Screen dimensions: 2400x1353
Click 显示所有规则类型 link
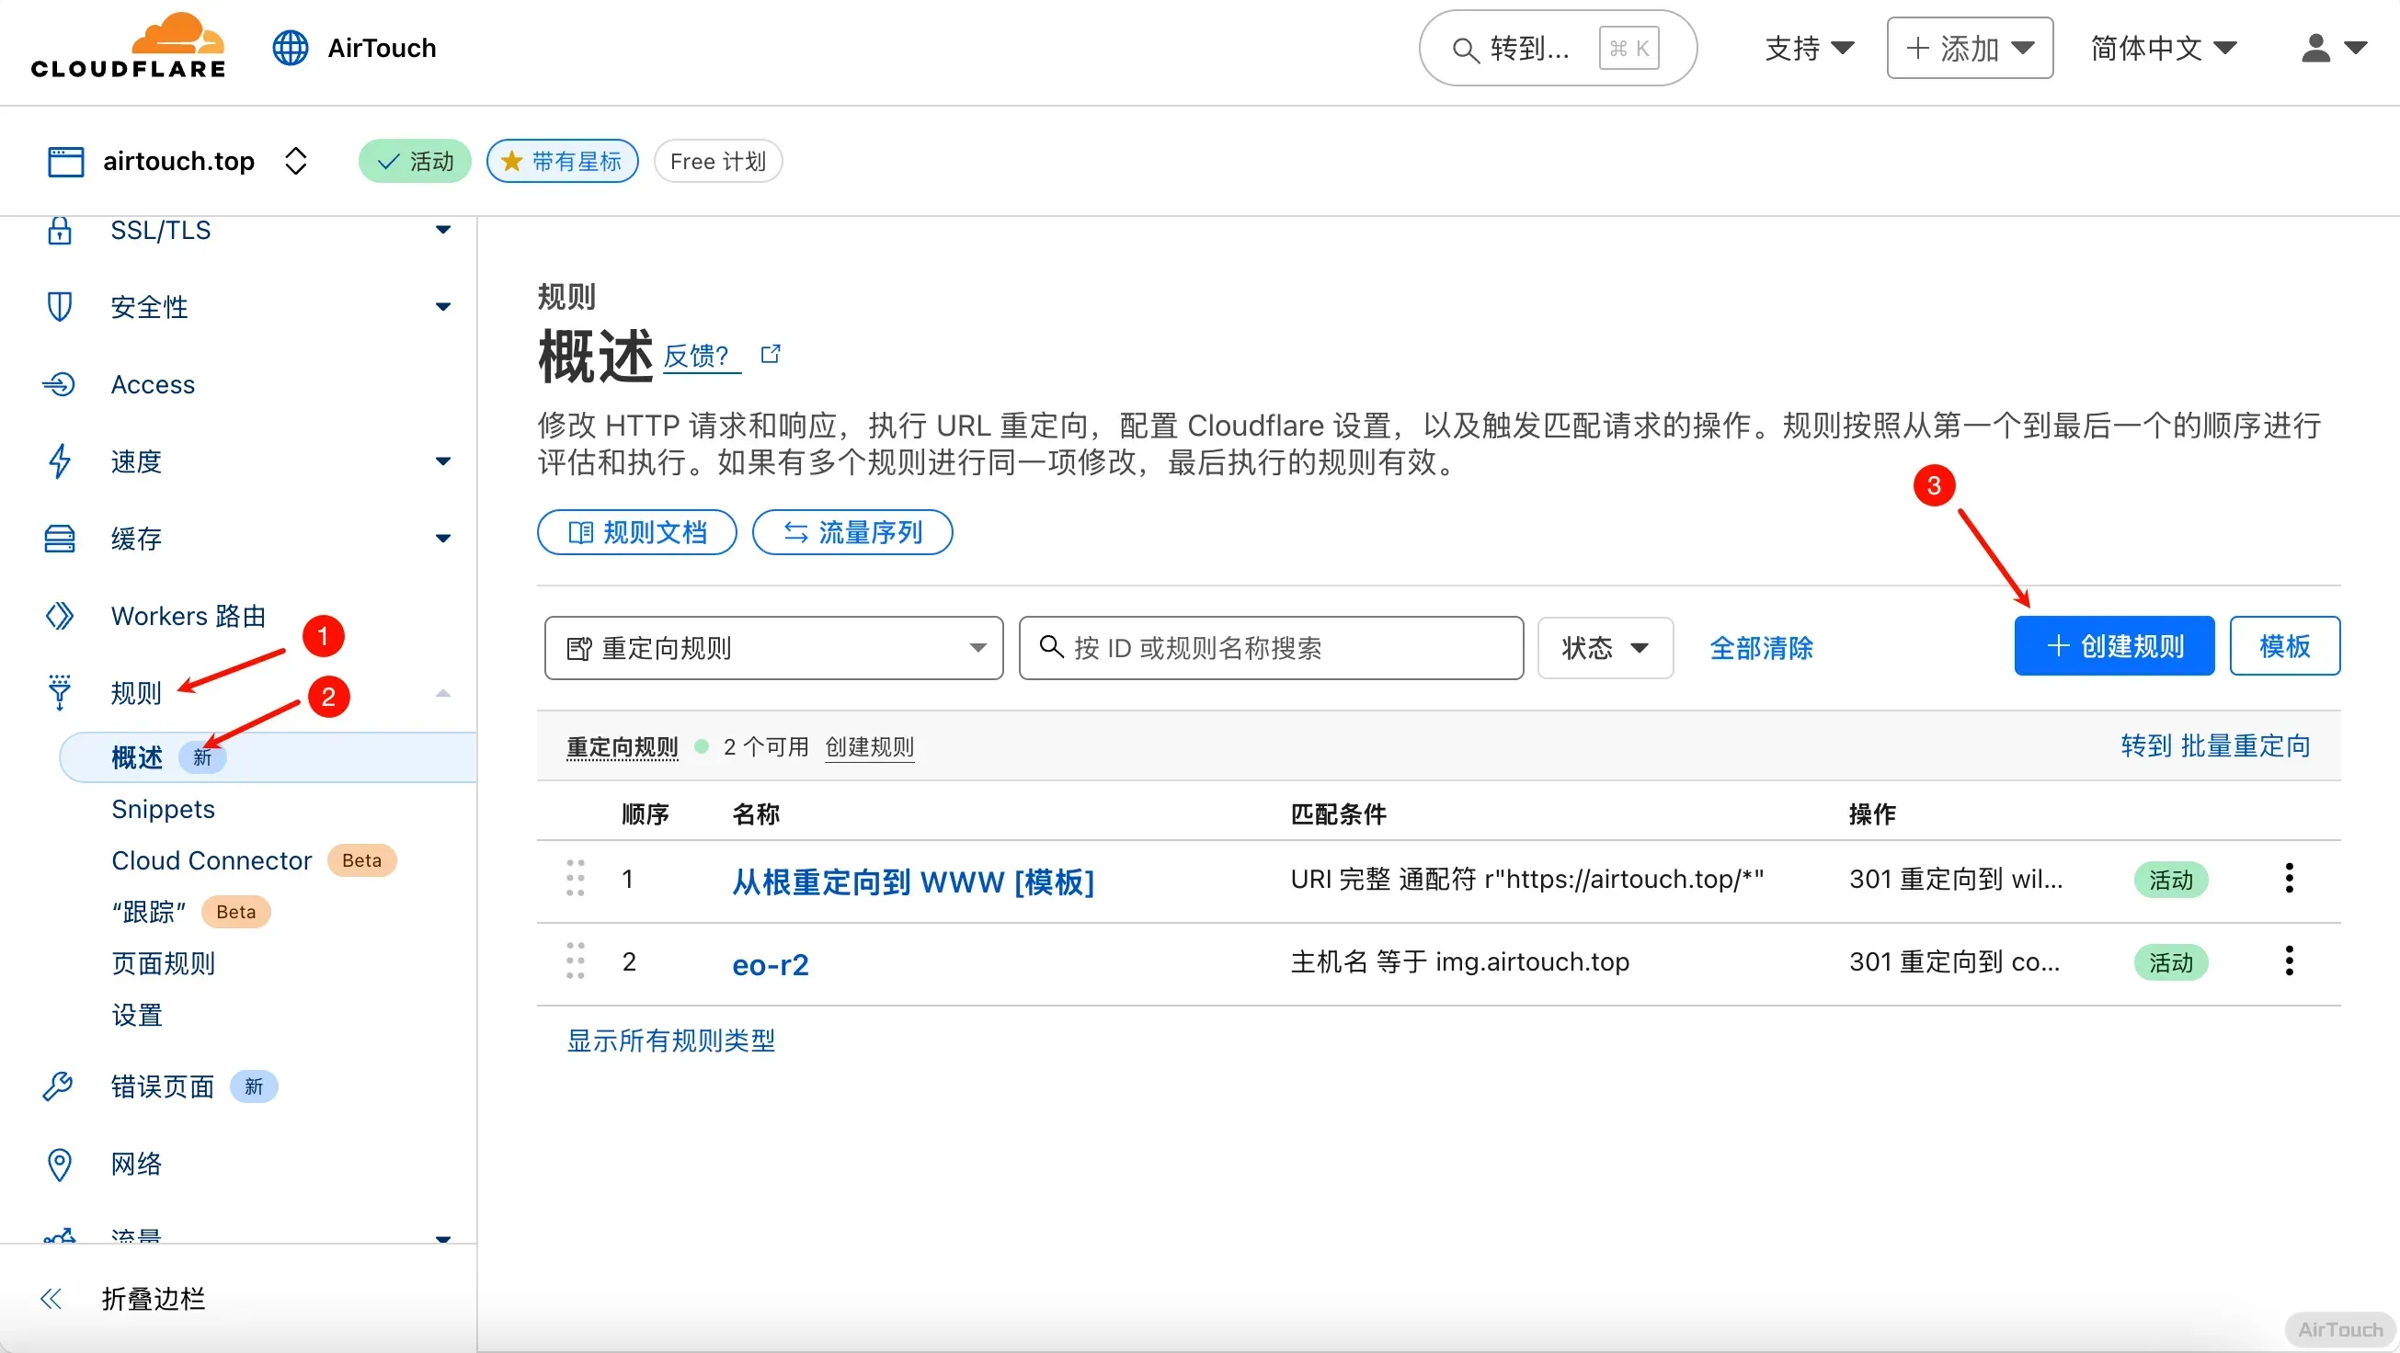[671, 1040]
